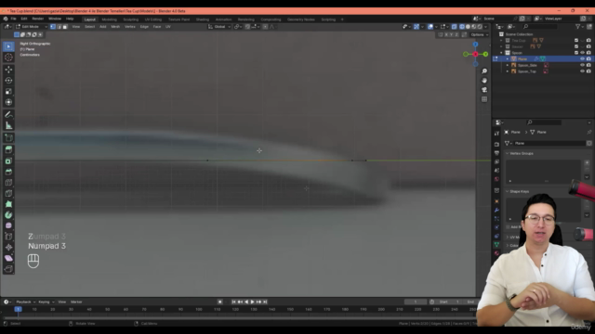
Task: Select the Scale tool
Action: 8,91
